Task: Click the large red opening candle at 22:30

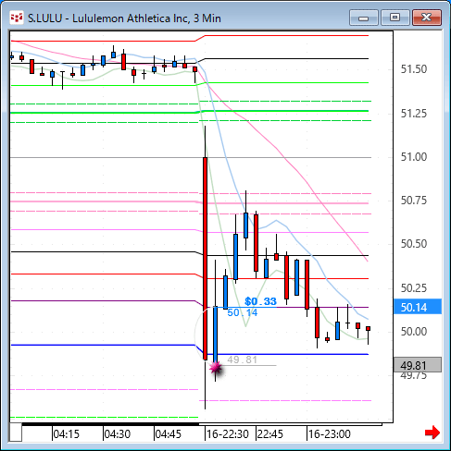Action: 205,258
